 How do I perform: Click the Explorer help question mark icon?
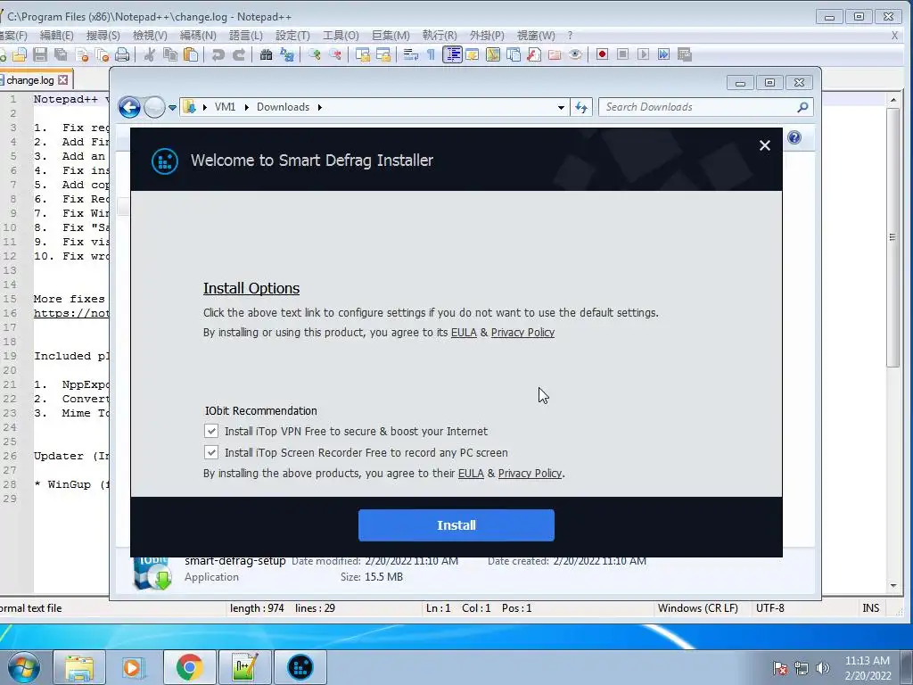click(794, 137)
